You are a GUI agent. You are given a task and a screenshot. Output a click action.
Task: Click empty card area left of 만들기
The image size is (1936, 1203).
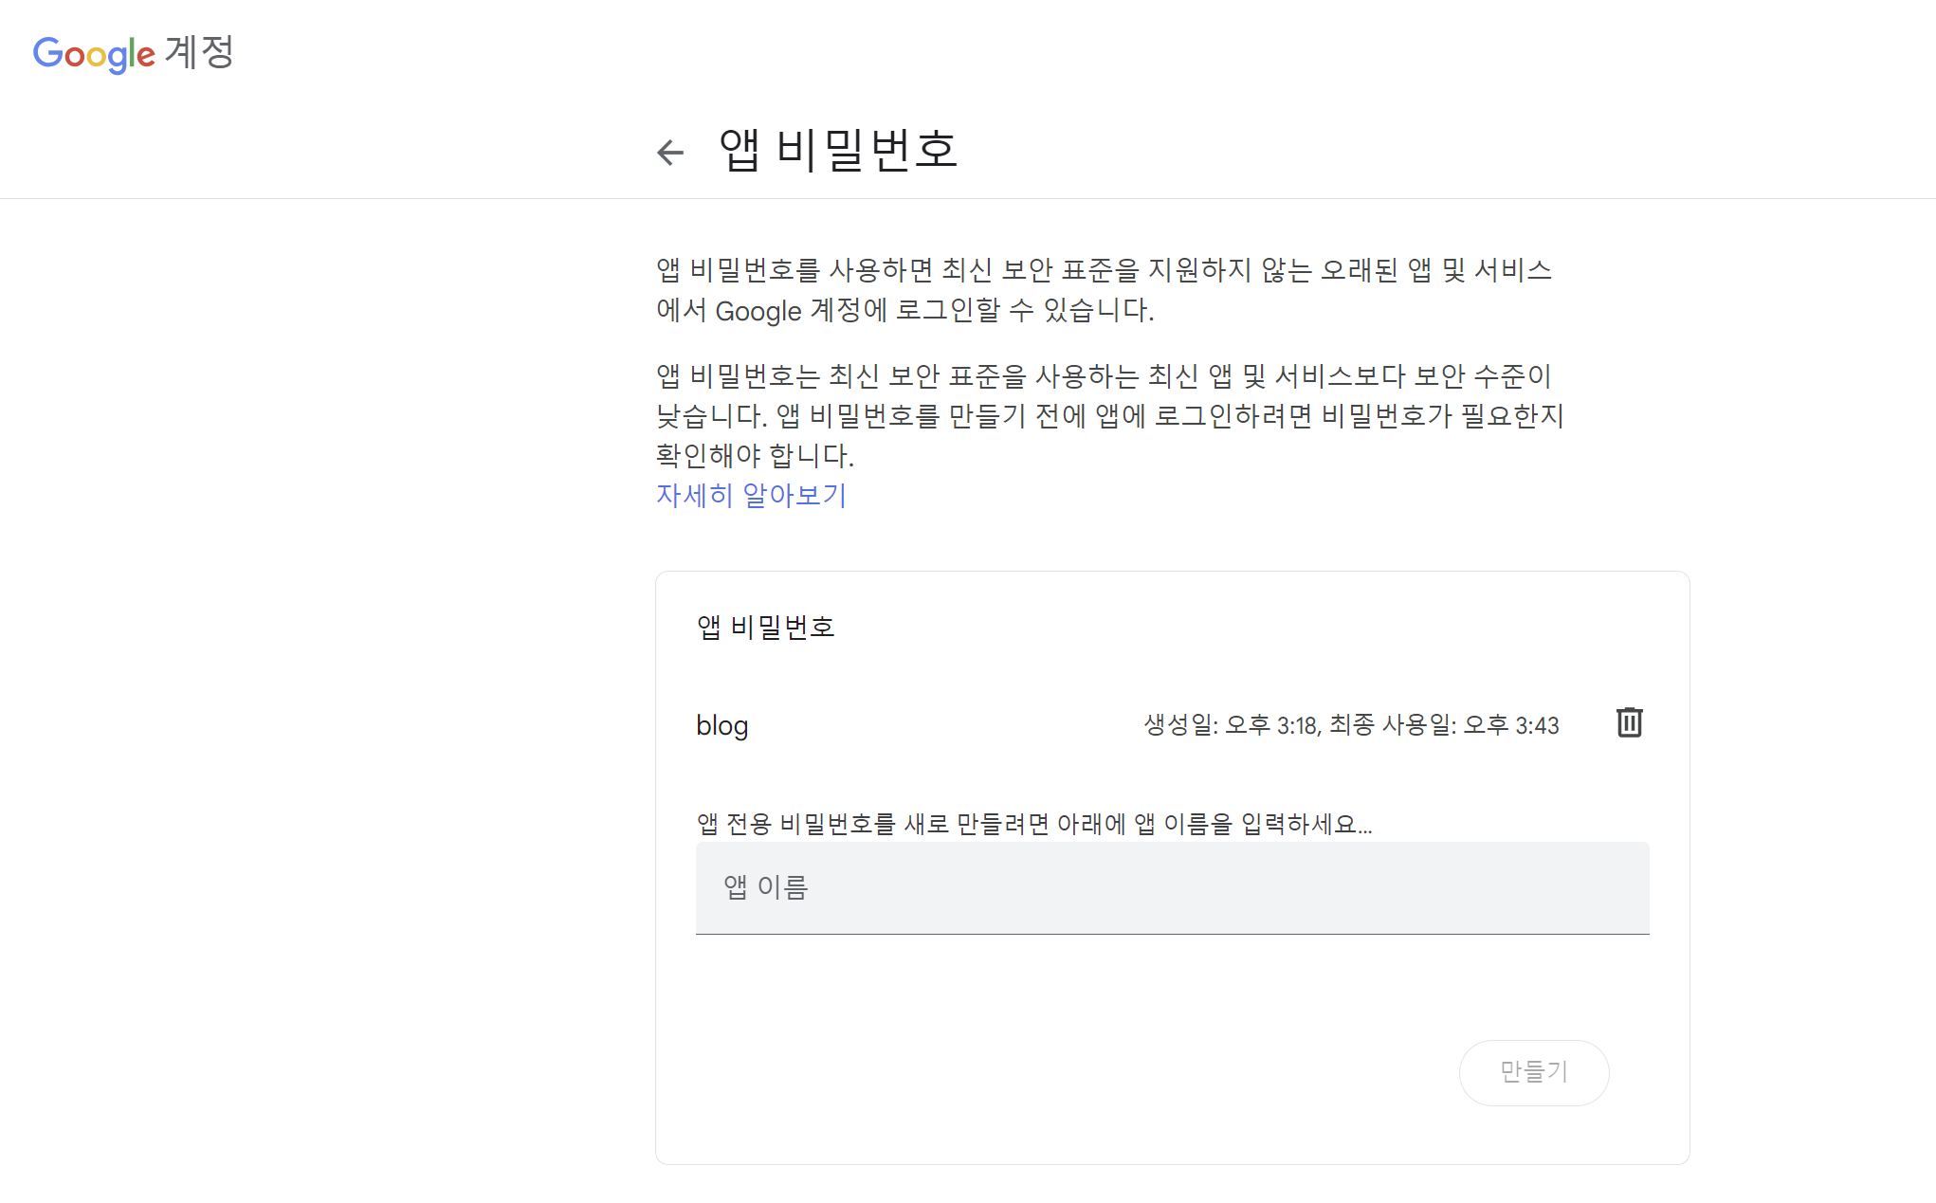[x=1043, y=1071]
